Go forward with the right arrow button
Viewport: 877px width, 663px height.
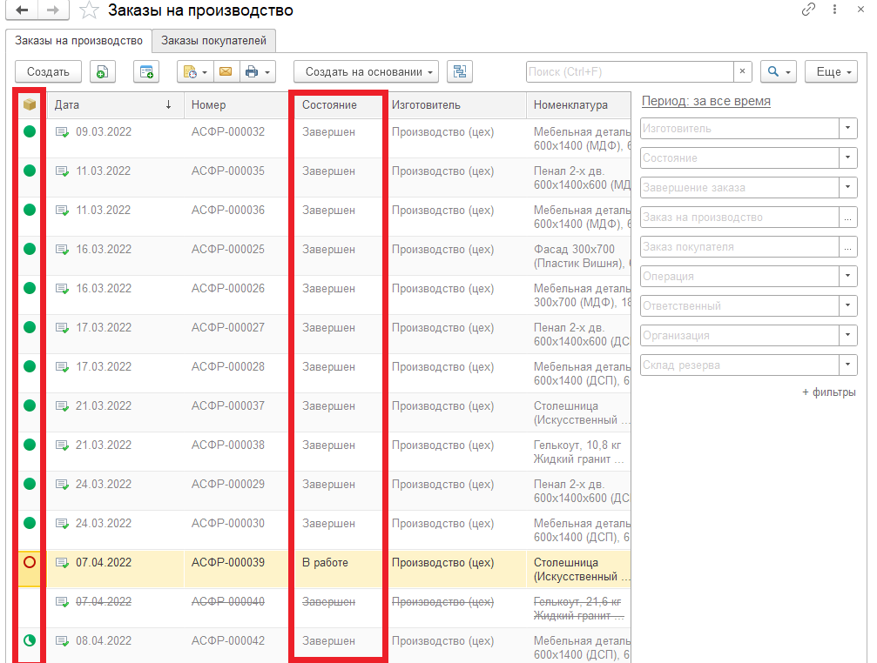[53, 10]
